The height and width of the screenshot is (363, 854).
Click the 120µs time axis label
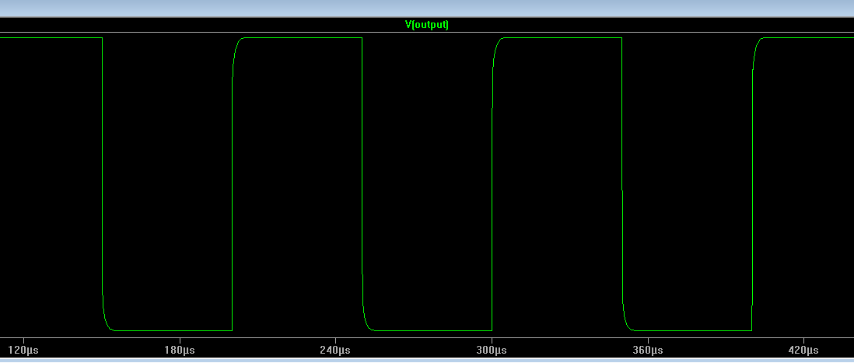tap(23, 350)
